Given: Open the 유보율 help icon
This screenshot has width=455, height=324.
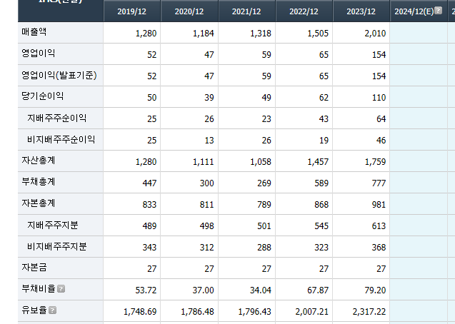Looking at the screenshot, I should (53, 310).
